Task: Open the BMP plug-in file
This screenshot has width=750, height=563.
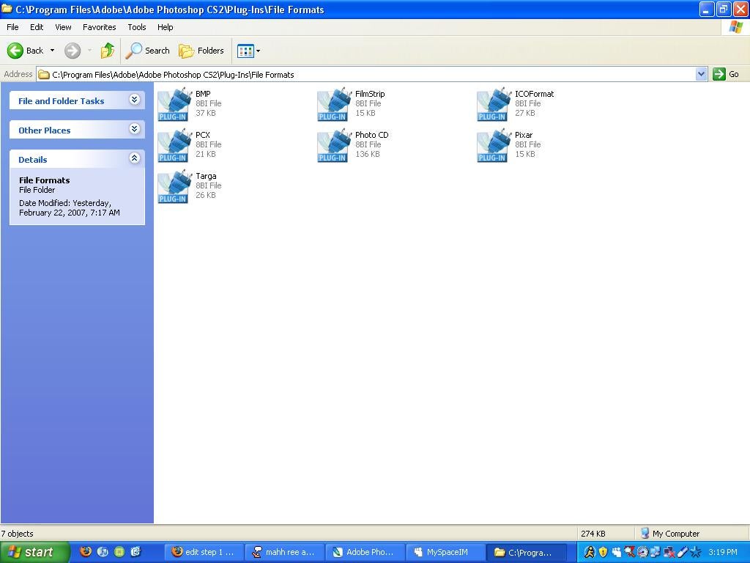Action: 174,103
